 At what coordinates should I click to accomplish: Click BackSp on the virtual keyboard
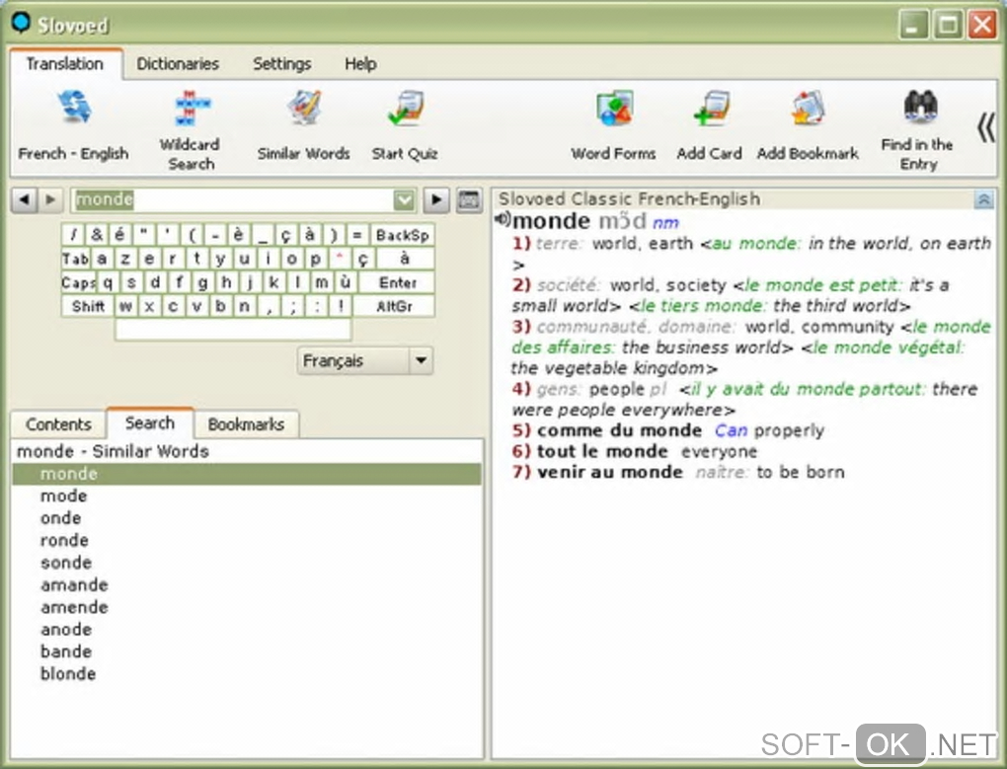click(x=403, y=236)
